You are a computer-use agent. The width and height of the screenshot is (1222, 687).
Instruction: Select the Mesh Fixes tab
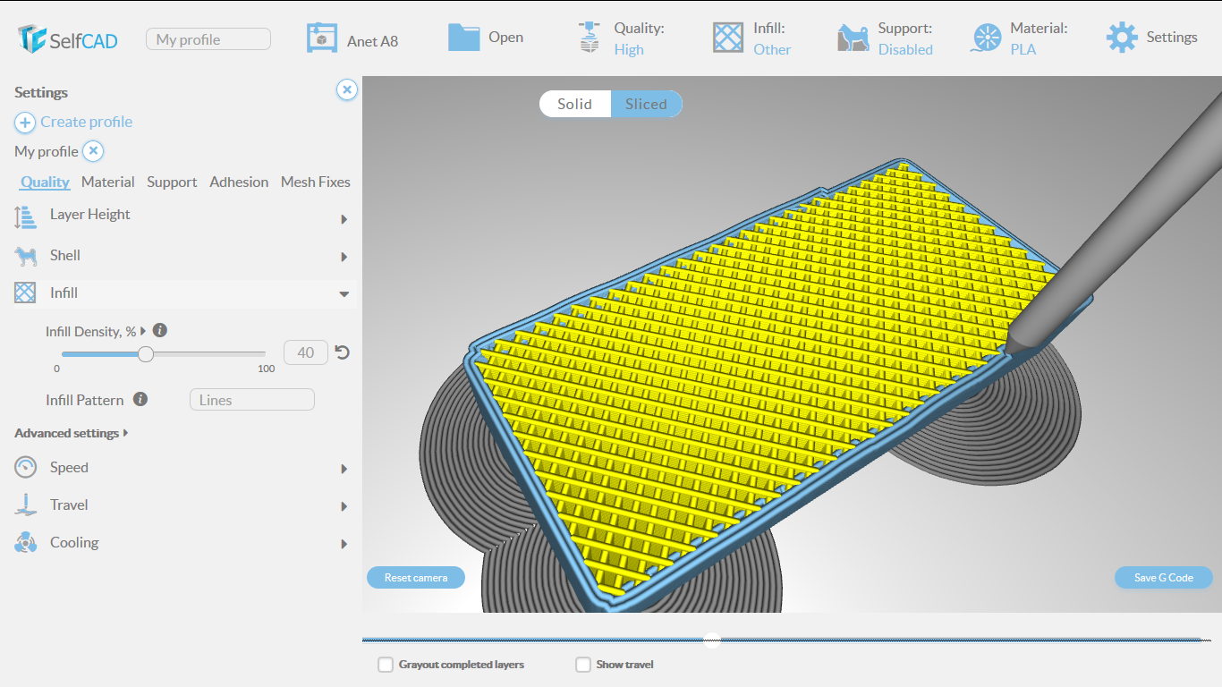click(x=316, y=182)
